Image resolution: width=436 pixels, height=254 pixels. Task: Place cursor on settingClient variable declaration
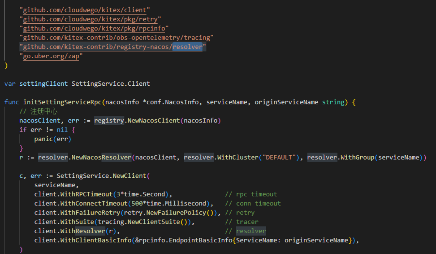(x=43, y=84)
